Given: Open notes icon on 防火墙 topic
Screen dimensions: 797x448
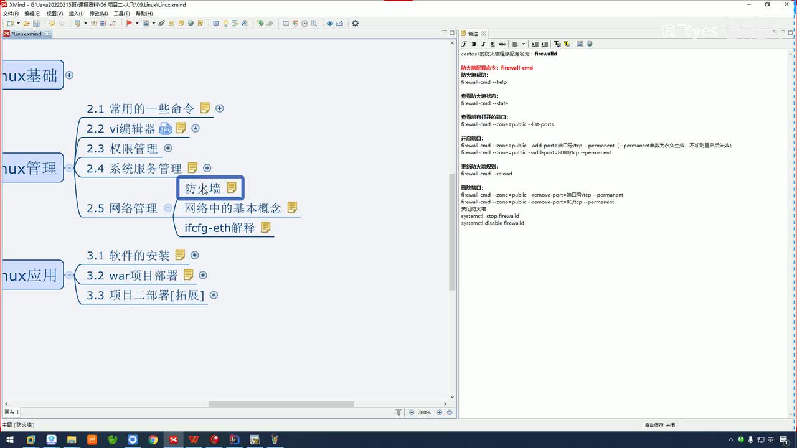Looking at the screenshot, I should click(232, 187).
